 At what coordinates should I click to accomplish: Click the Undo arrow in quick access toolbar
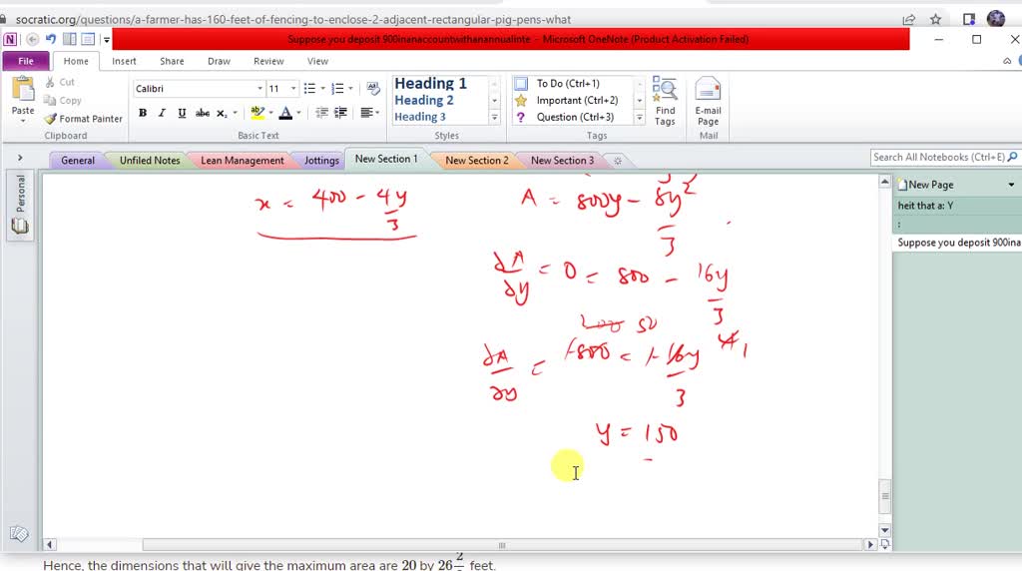[50, 39]
